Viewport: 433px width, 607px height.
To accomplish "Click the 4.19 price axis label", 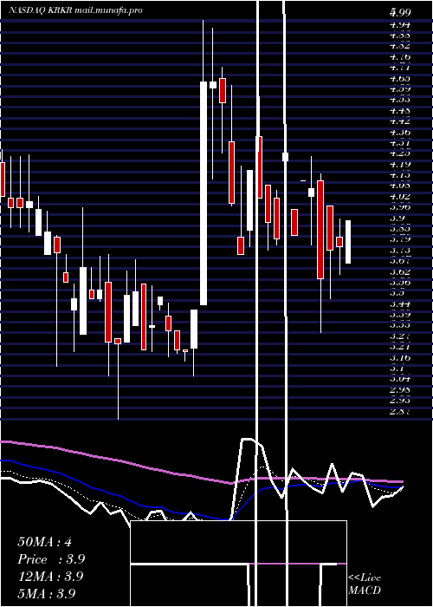I will point(400,164).
